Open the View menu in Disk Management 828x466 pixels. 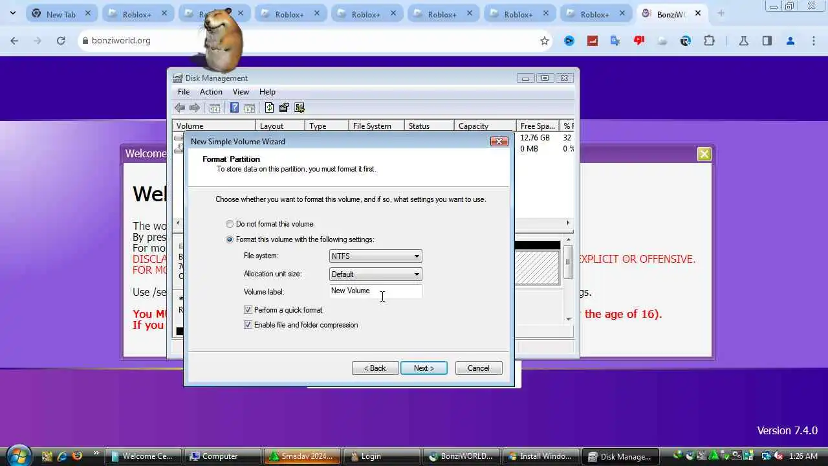(241, 92)
